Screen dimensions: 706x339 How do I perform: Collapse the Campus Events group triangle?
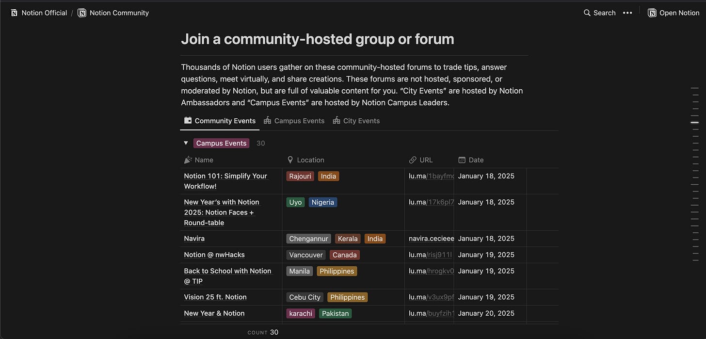coord(186,143)
